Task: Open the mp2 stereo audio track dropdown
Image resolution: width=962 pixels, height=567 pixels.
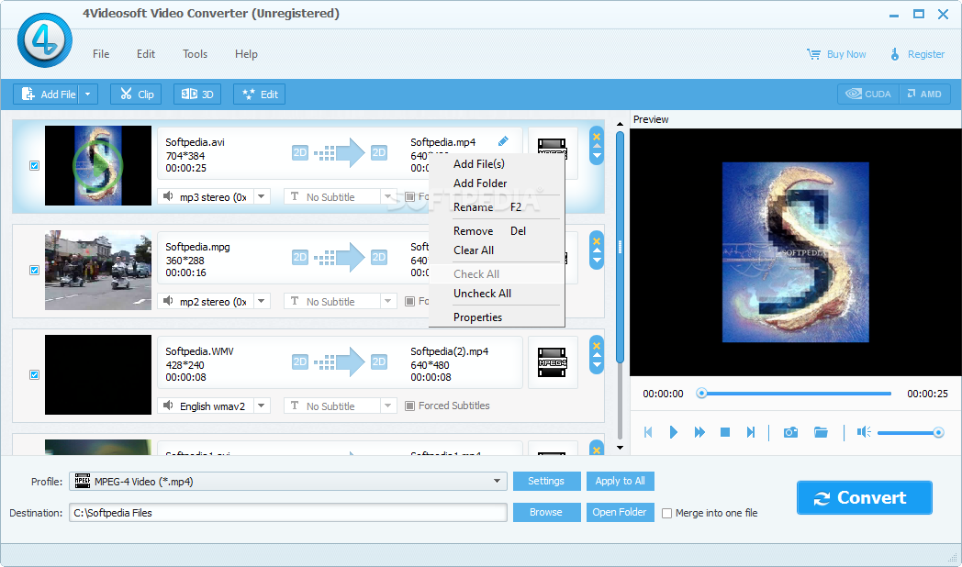Action: [x=262, y=301]
